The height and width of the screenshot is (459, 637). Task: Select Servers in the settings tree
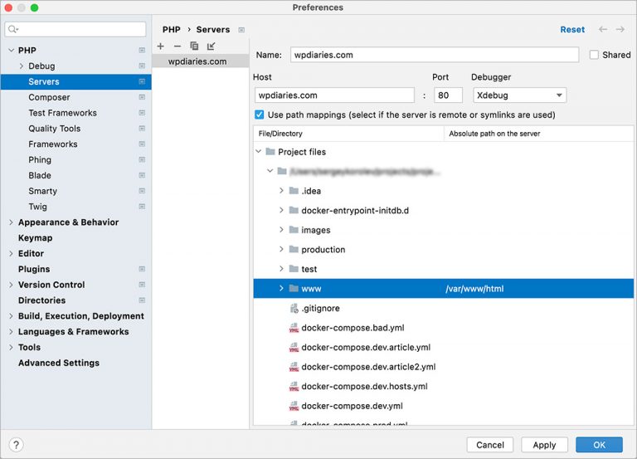(76, 81)
